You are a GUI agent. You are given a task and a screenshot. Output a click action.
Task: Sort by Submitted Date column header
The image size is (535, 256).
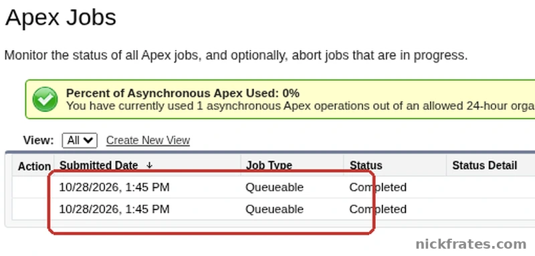[x=98, y=165]
